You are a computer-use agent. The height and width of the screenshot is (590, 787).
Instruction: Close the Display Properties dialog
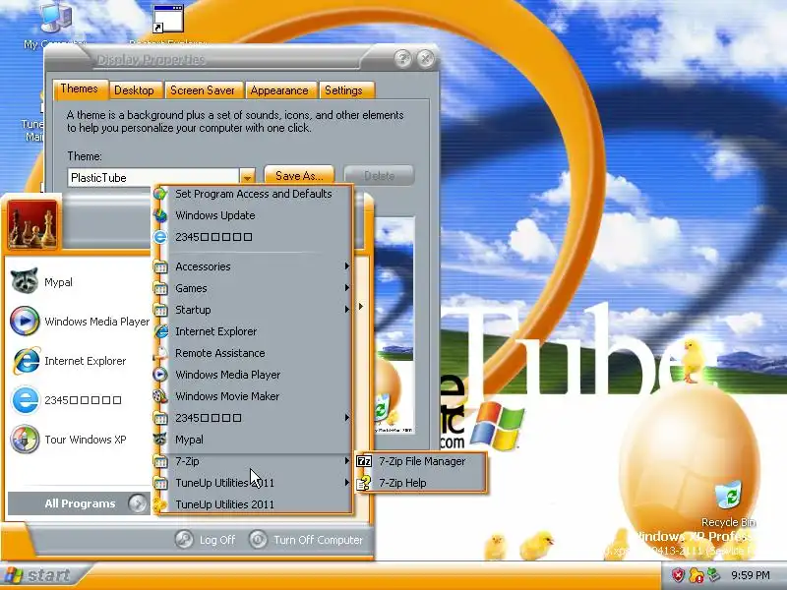click(426, 59)
